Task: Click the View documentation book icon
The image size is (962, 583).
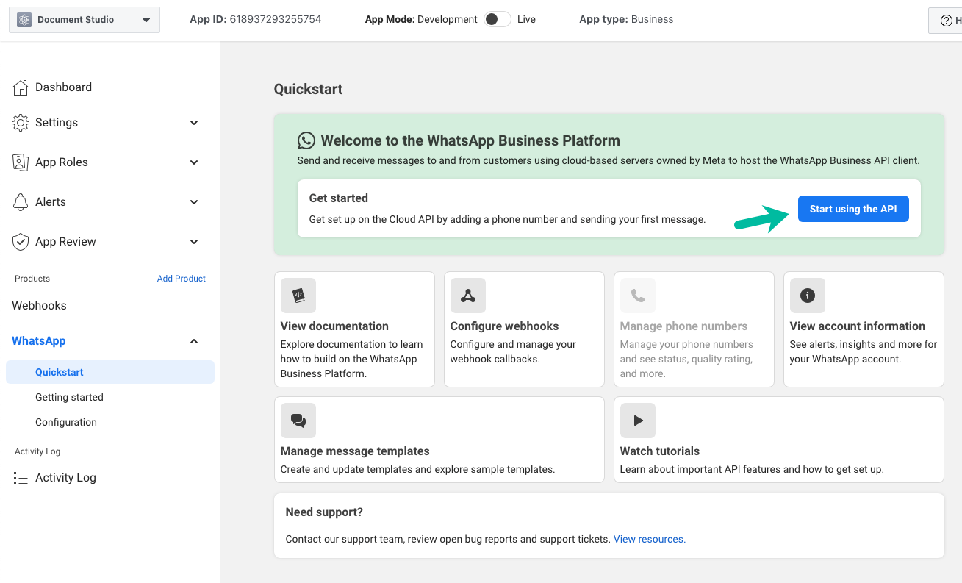Action: point(298,296)
